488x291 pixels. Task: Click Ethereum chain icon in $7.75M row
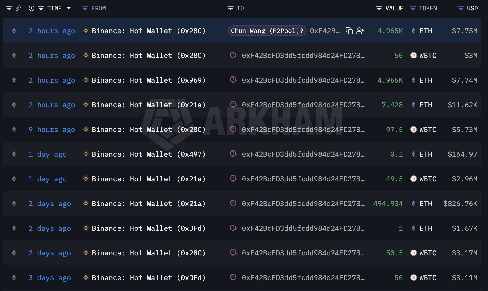[x=14, y=31]
